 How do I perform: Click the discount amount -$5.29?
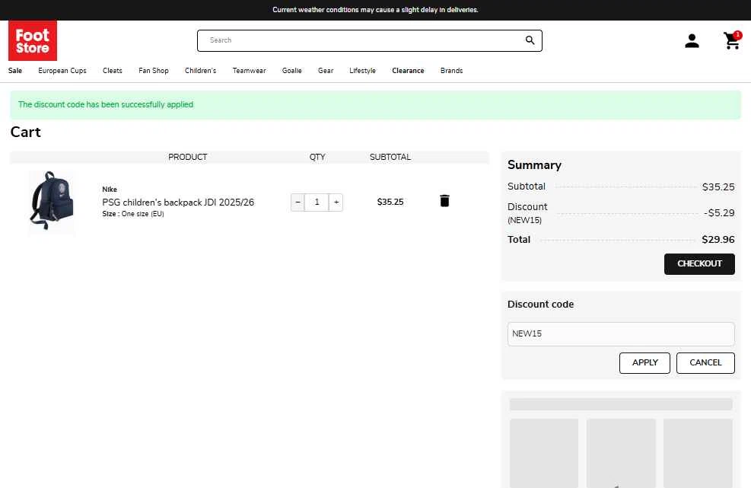click(719, 213)
